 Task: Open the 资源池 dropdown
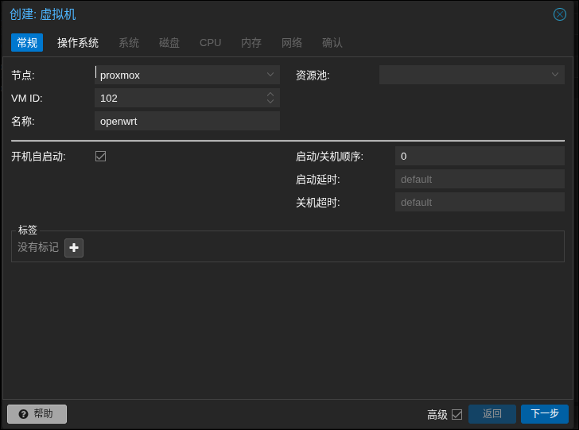point(555,76)
